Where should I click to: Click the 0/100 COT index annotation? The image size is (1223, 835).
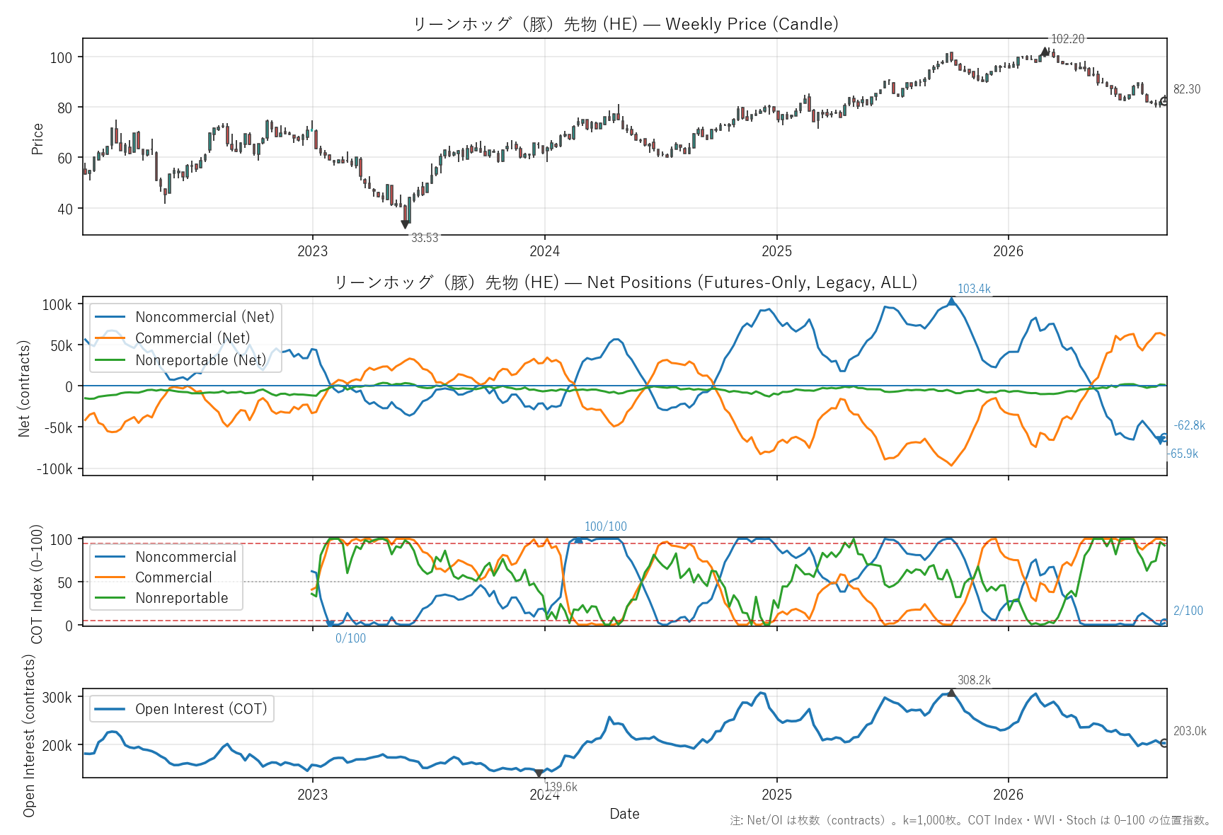[350, 638]
